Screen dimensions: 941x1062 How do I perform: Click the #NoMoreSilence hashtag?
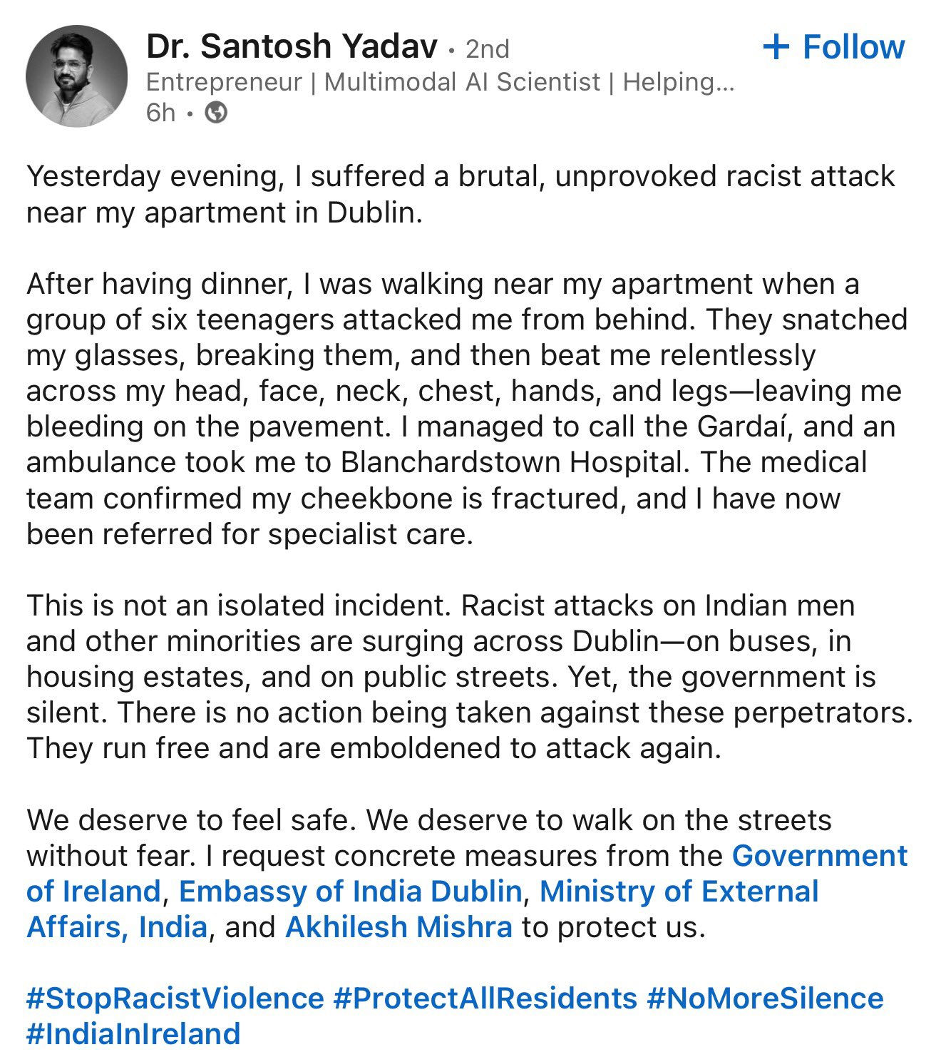click(x=765, y=999)
